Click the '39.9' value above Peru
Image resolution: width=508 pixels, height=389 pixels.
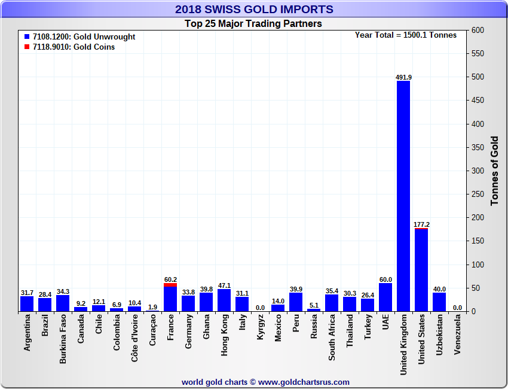tap(296, 288)
